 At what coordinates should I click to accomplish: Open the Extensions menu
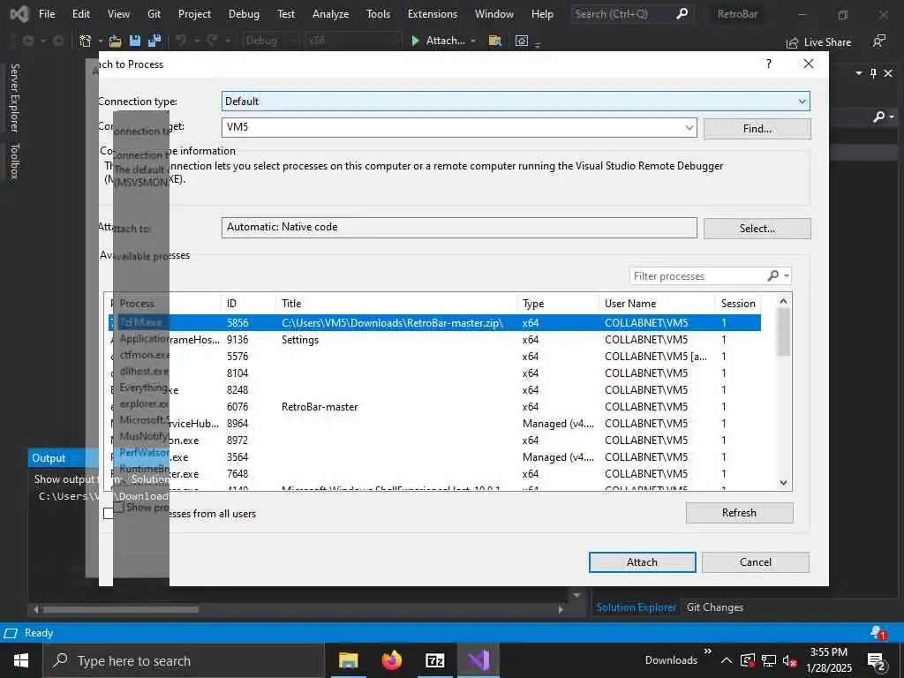[x=433, y=14]
